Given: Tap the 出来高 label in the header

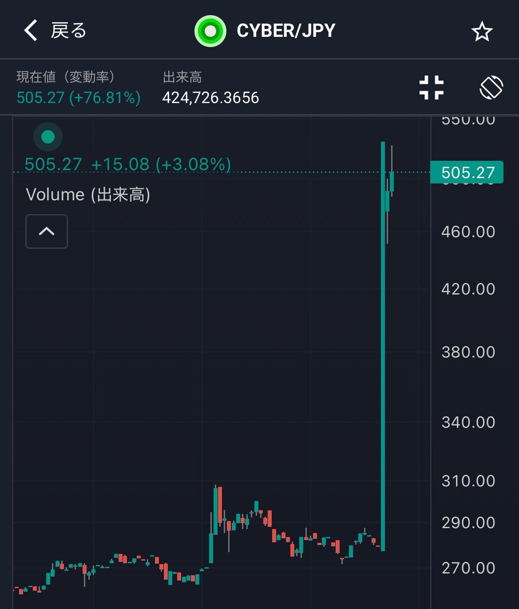Looking at the screenshot, I should (182, 77).
